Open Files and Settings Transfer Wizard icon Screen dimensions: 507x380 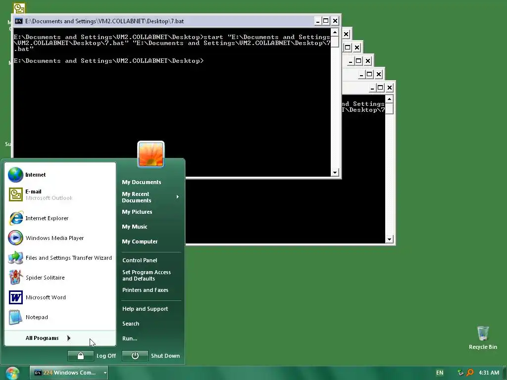click(x=15, y=257)
